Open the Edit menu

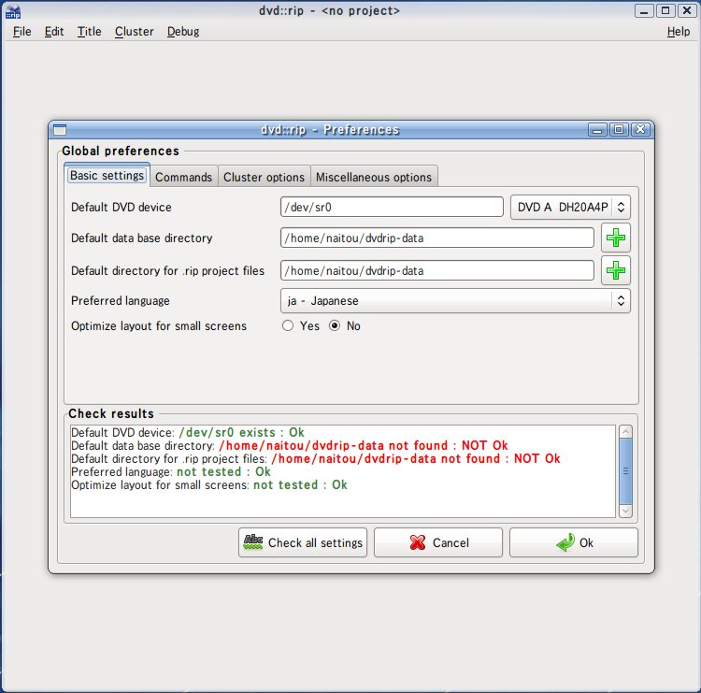click(x=54, y=32)
